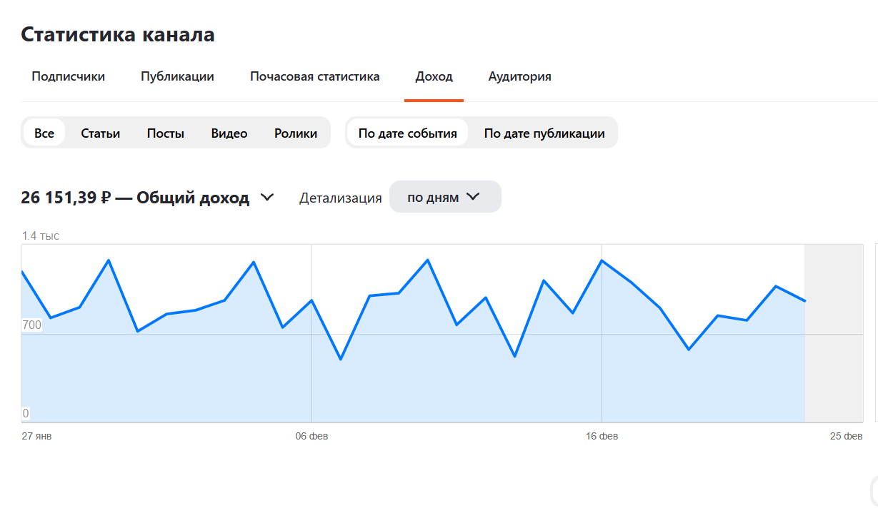Click the lowest chart dip after 06 фев
Viewport: 878px width, 508px height.
pos(341,359)
